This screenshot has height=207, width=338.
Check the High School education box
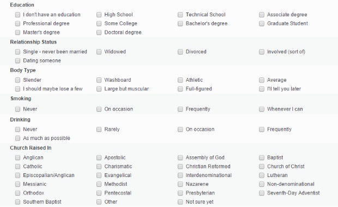(99, 15)
